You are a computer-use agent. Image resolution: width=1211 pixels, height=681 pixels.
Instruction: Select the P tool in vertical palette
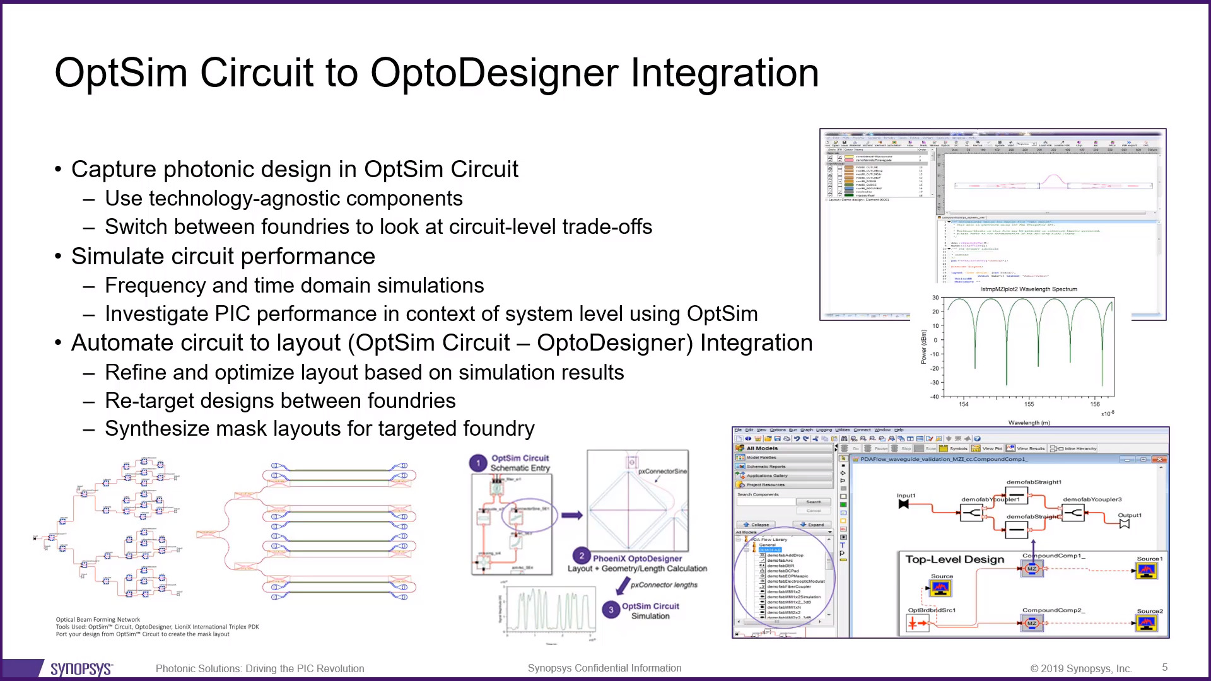pos(842,553)
